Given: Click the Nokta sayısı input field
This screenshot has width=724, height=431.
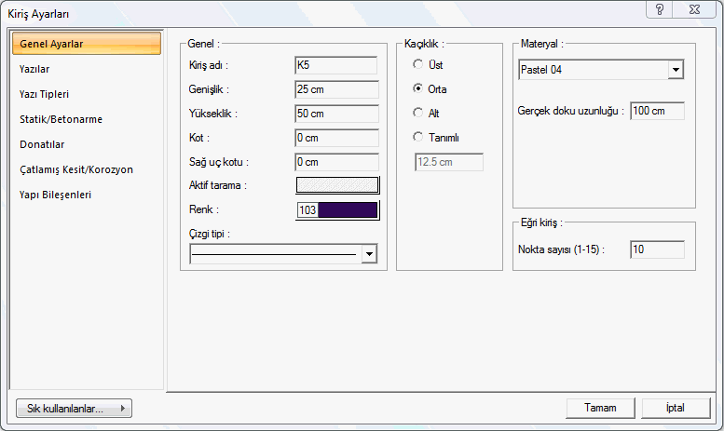Looking at the screenshot, I should click(x=657, y=249).
